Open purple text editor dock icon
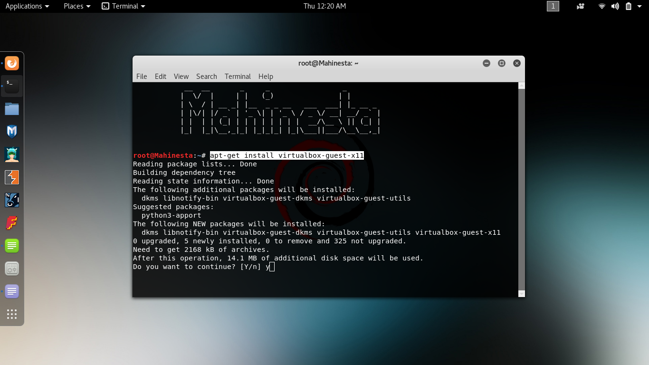The image size is (649, 365). [x=12, y=291]
